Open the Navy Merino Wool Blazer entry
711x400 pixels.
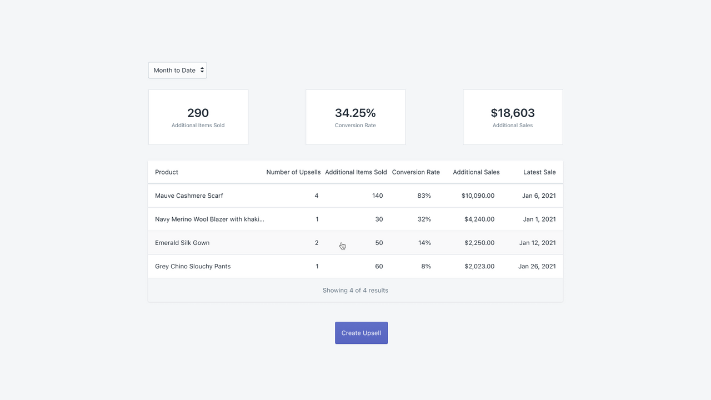(209, 219)
